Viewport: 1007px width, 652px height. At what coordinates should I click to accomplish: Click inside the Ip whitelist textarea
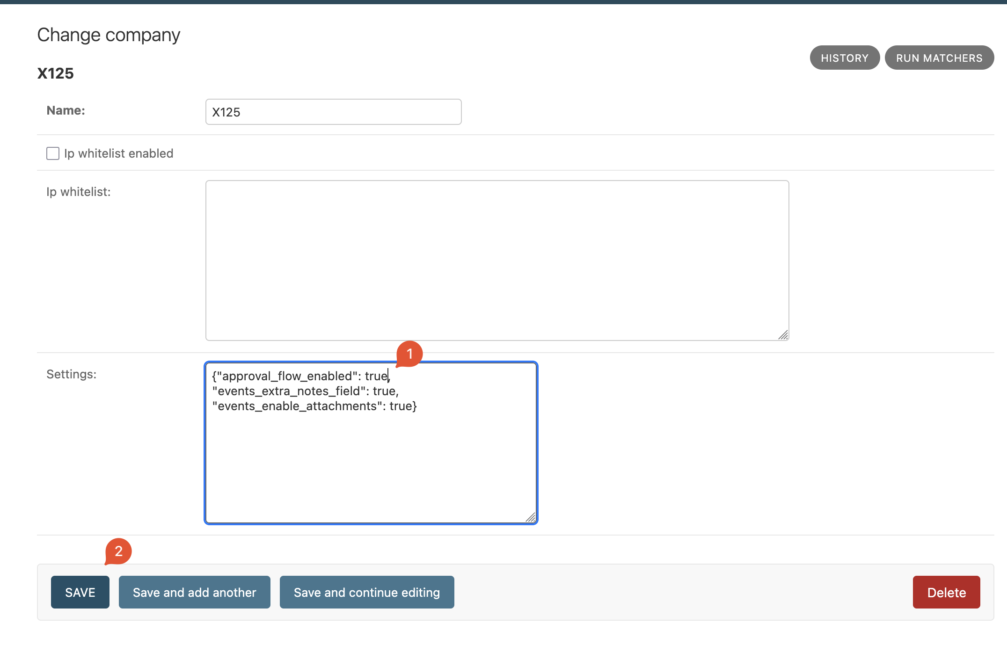click(497, 260)
